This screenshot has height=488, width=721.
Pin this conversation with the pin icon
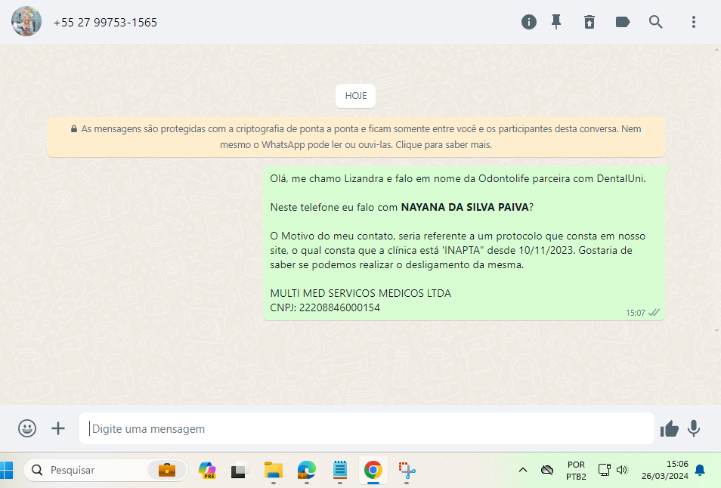(556, 22)
